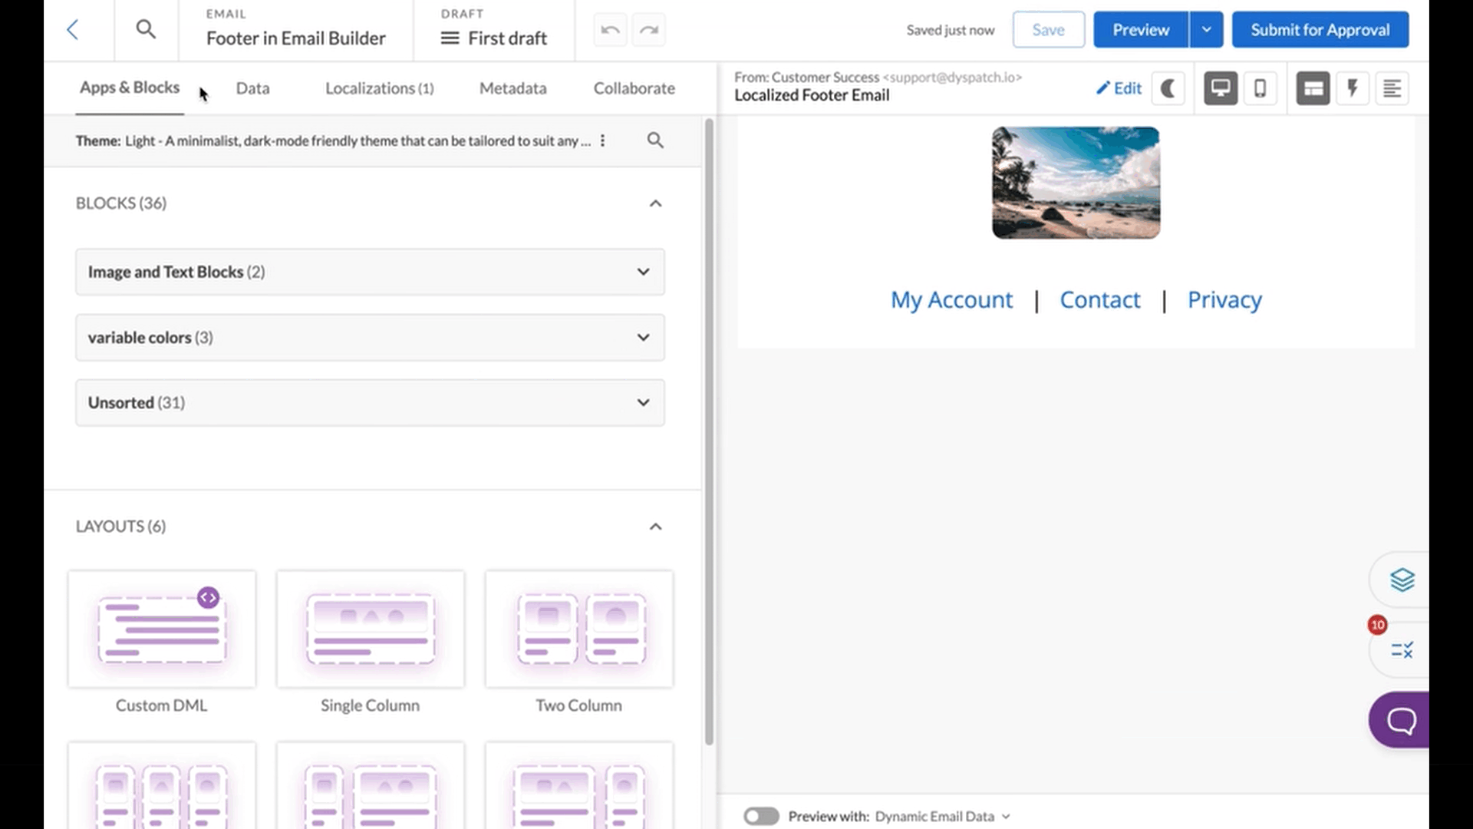Expand the variable colors section
1473x829 pixels.
click(644, 337)
